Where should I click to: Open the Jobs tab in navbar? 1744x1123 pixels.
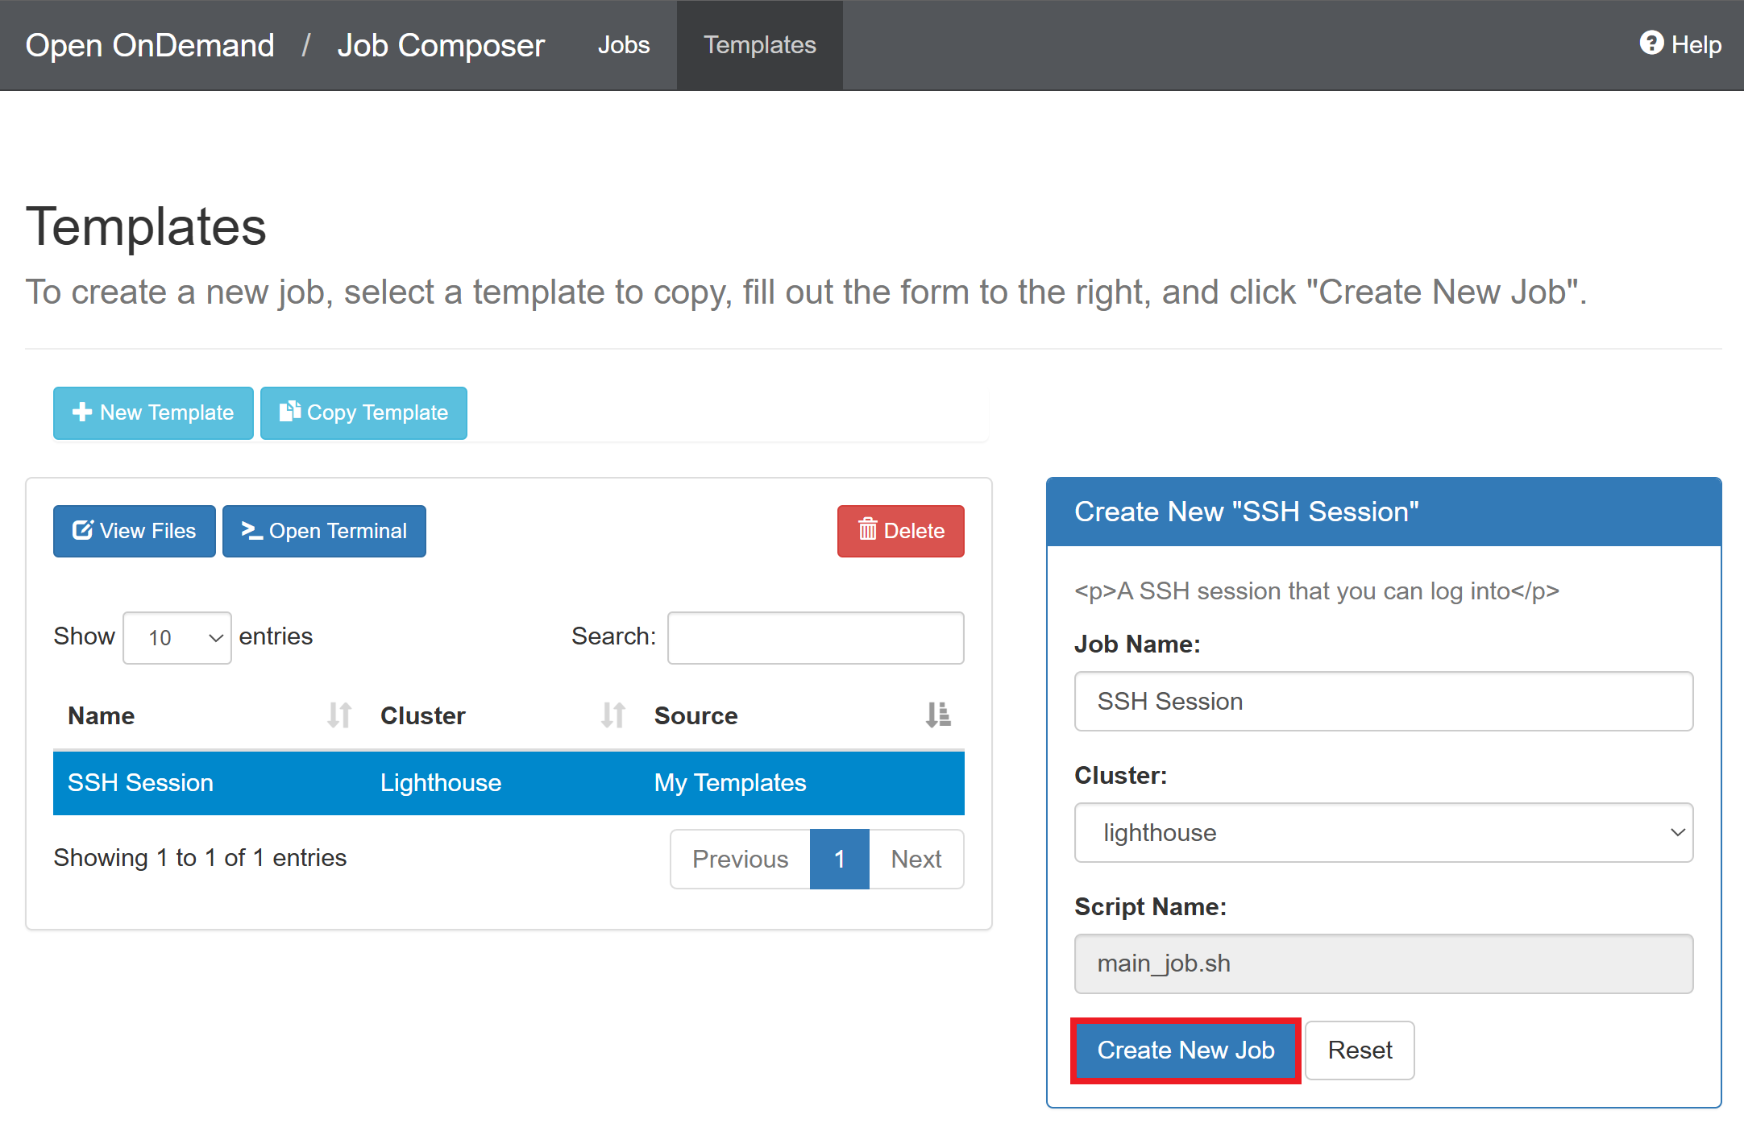click(x=623, y=45)
